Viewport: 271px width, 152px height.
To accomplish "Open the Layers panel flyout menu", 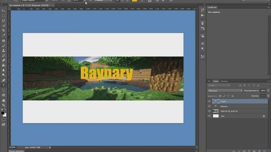I will tap(269, 81).
